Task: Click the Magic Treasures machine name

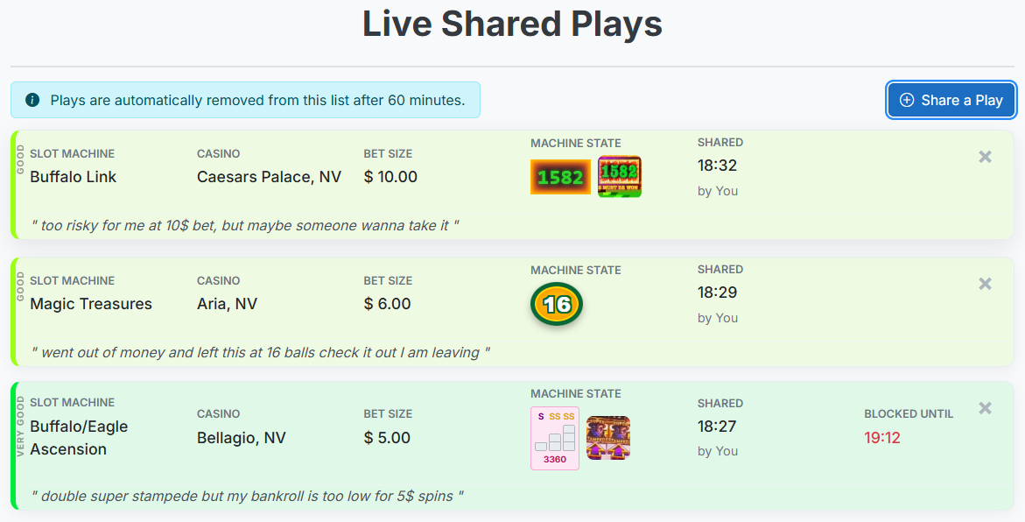Action: 91,304
